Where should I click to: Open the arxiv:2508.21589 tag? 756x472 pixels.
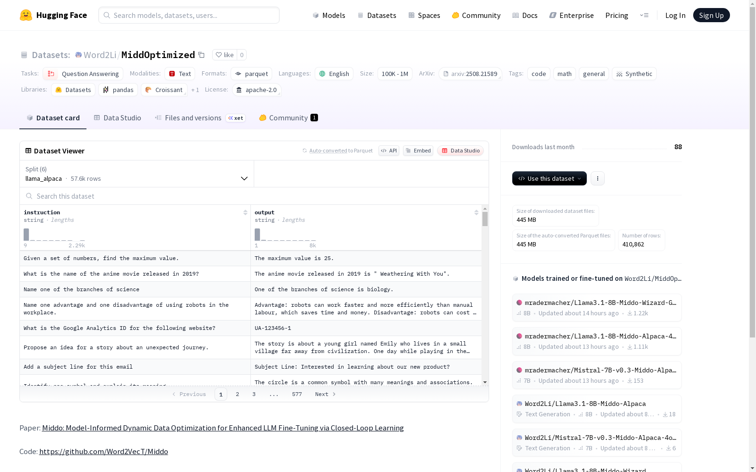click(470, 74)
